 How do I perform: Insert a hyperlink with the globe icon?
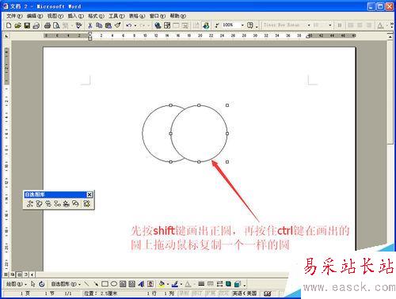pyautogui.click(x=158, y=25)
